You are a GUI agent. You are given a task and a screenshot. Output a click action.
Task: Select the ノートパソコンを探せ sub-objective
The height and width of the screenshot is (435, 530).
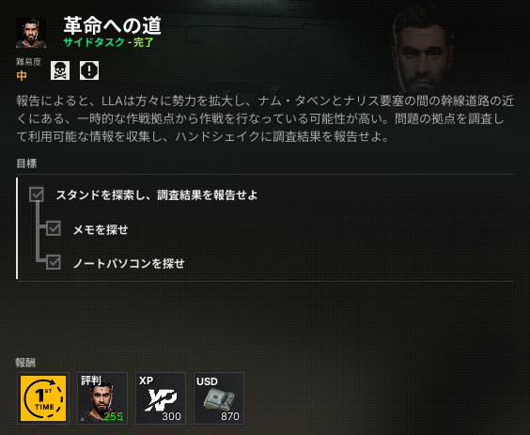pyautogui.click(x=129, y=264)
